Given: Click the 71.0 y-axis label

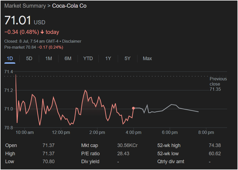Looking at the screenshot, I should (9, 109).
